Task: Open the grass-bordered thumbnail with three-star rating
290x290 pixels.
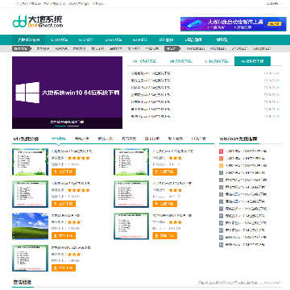Action: point(131,162)
